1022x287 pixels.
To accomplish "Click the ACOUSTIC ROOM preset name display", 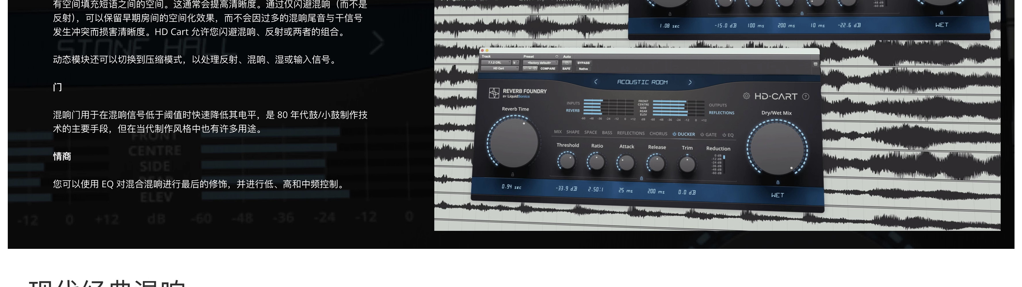I will tap(642, 82).
